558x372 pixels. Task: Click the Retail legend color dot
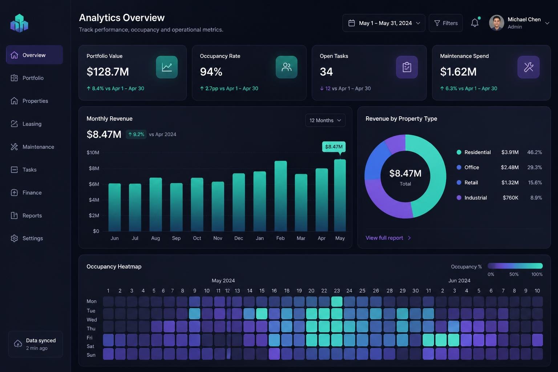pos(459,182)
